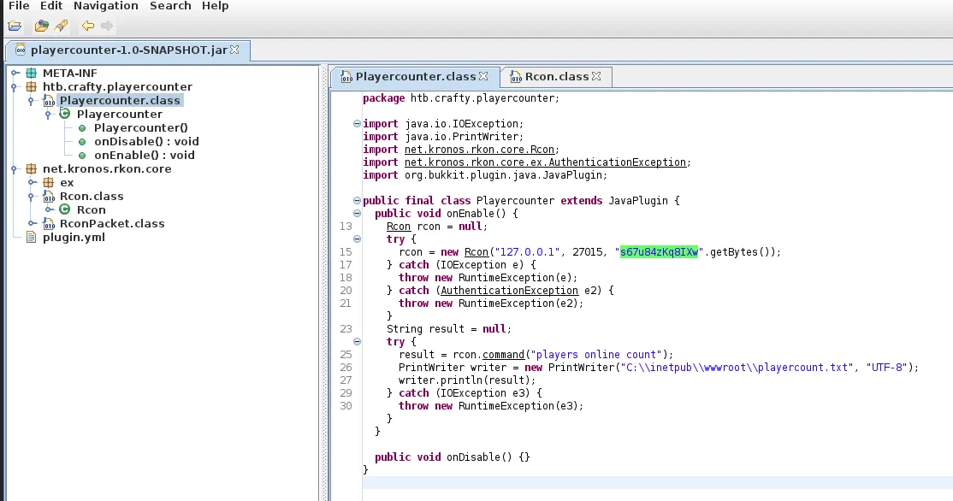Close the Rcon.class editor tab
953x501 pixels.
(596, 76)
